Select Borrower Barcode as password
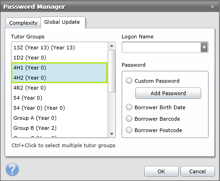The image size is (220, 181). [129, 118]
